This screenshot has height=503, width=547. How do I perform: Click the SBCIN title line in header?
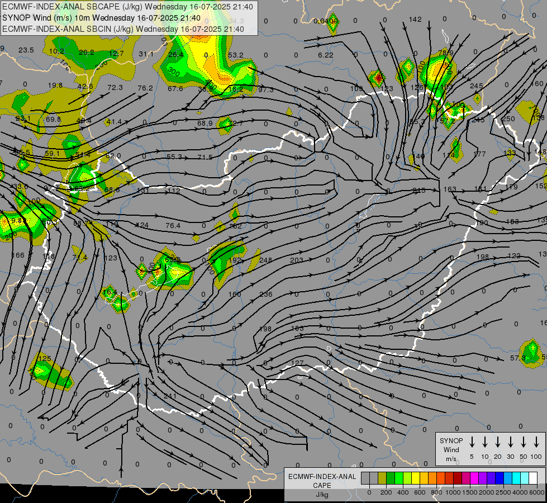click(x=123, y=29)
